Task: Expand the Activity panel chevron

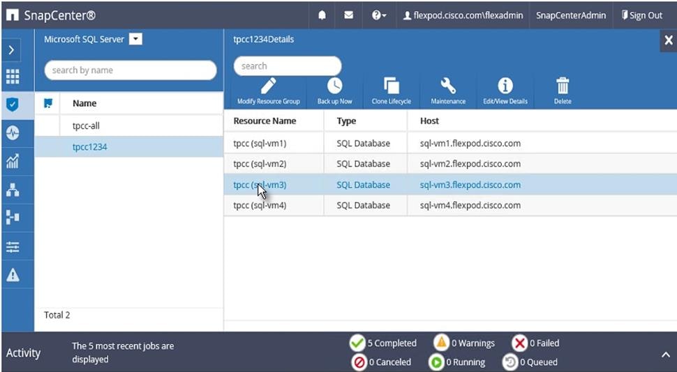Action: [665, 355]
